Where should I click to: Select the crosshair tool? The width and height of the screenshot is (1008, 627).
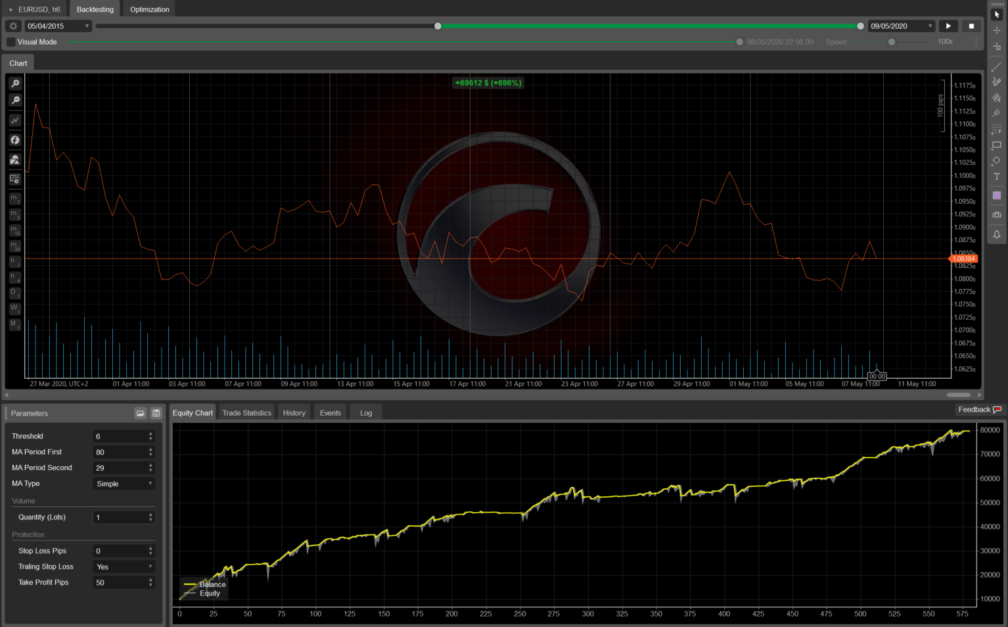tap(997, 30)
